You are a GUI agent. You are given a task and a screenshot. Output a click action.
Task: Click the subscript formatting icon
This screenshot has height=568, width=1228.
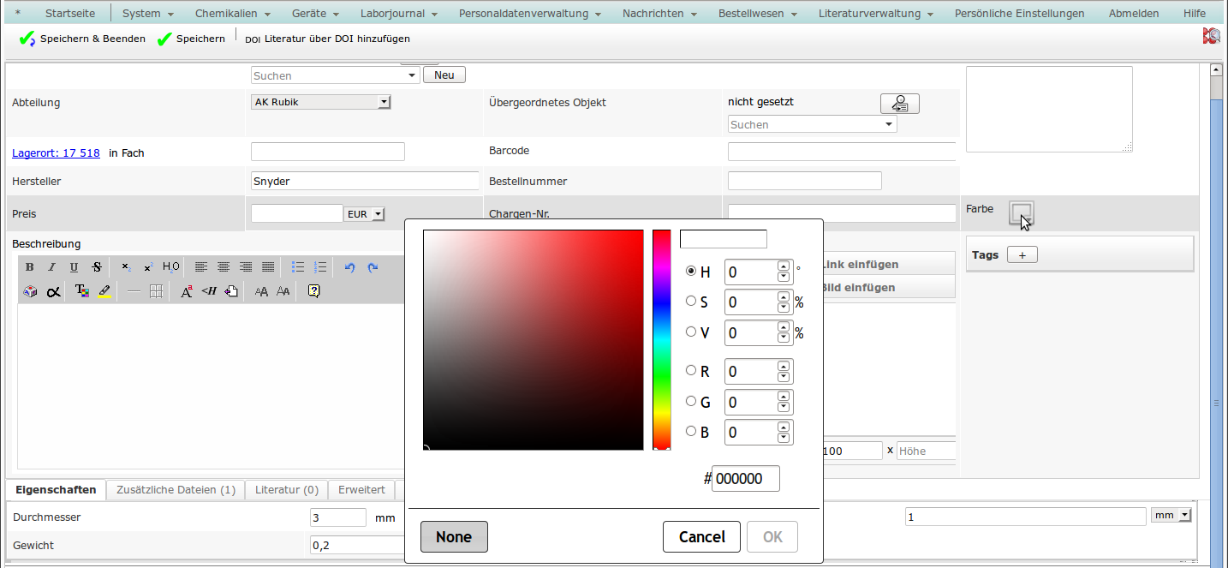[126, 267]
